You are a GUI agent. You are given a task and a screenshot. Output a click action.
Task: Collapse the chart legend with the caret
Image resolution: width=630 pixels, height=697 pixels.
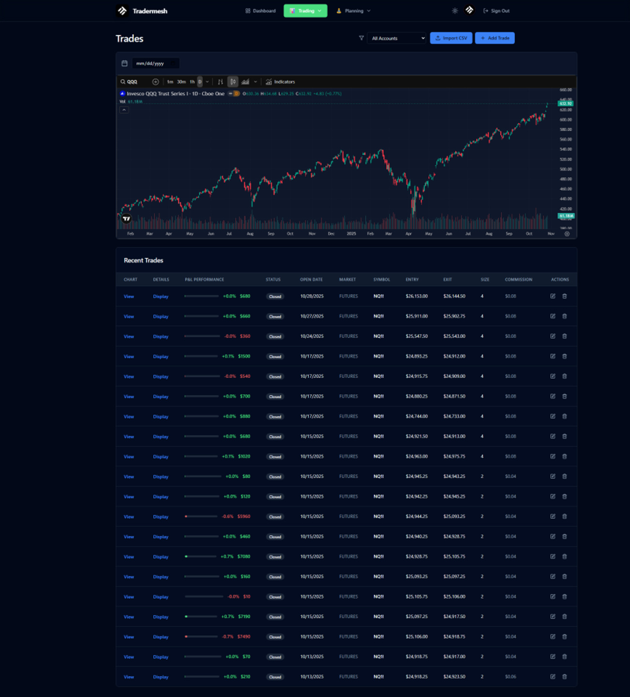point(124,110)
